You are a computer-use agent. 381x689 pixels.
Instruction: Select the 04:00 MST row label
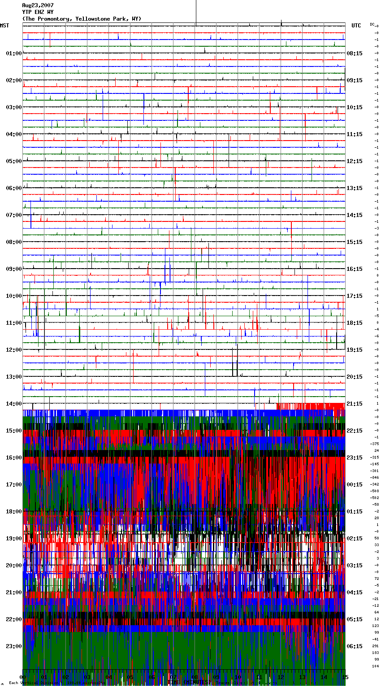click(x=13, y=134)
